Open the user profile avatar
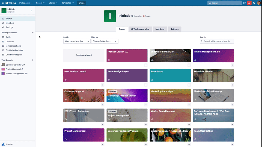262x147 pixels. pyautogui.click(x=259, y=3)
